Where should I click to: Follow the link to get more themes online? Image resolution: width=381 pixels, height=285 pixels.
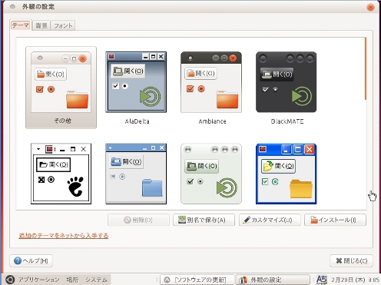click(x=64, y=236)
